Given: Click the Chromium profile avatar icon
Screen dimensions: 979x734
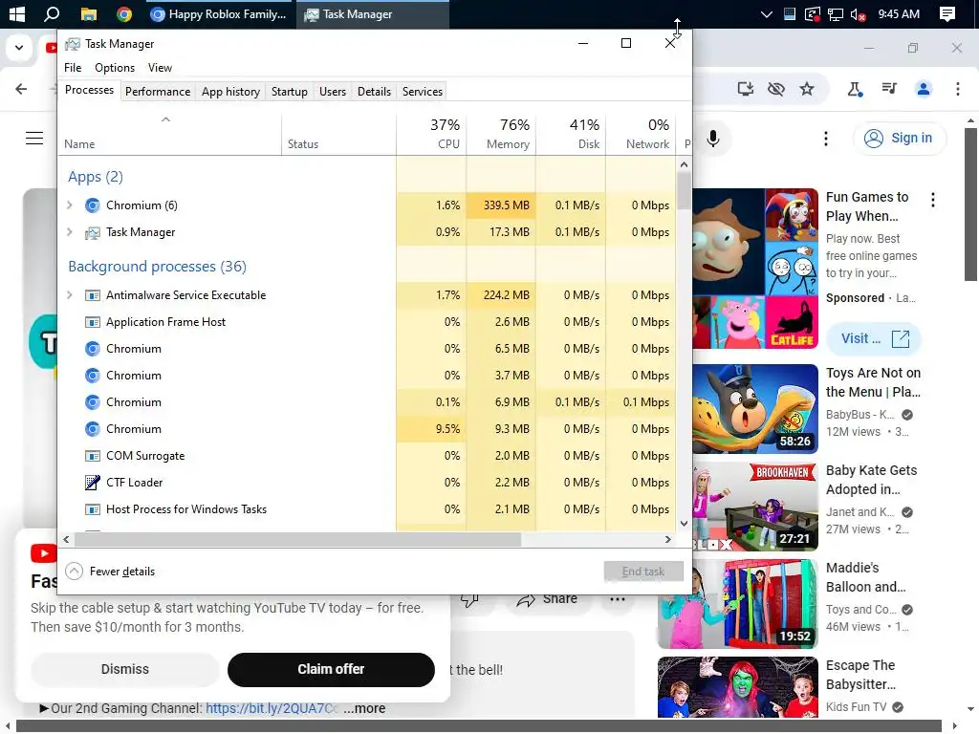Looking at the screenshot, I should pos(924,89).
